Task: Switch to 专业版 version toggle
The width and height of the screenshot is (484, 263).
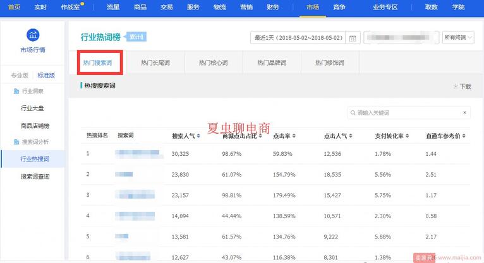Action: click(19, 76)
